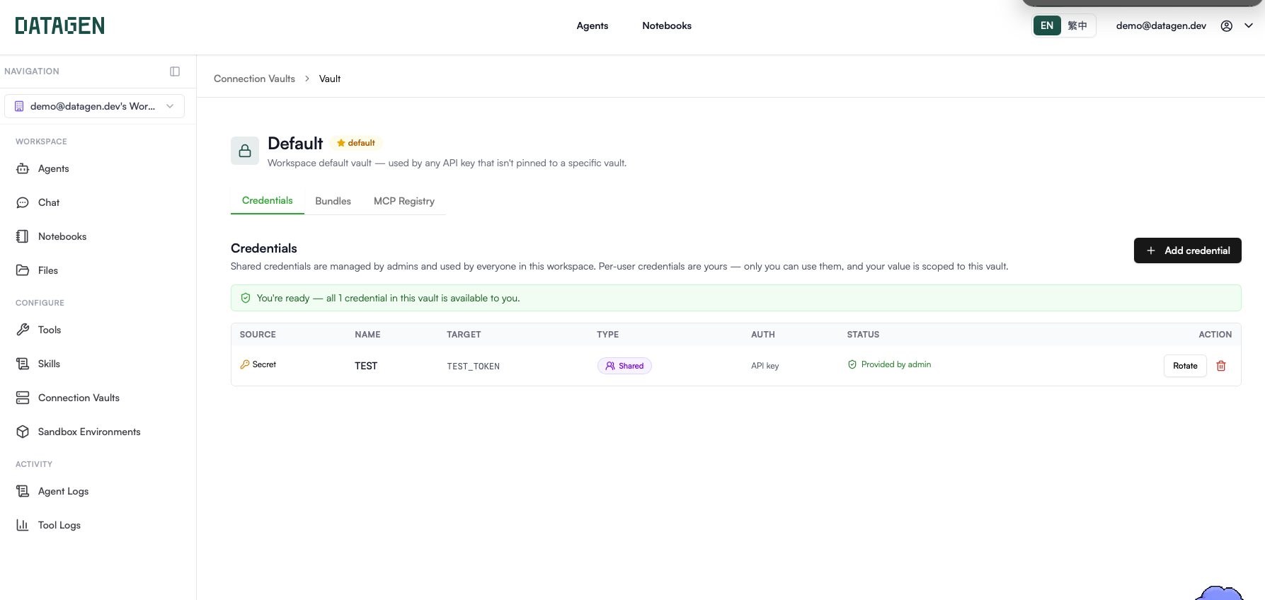
Task: Click the Add credential button
Action: pyautogui.click(x=1188, y=250)
